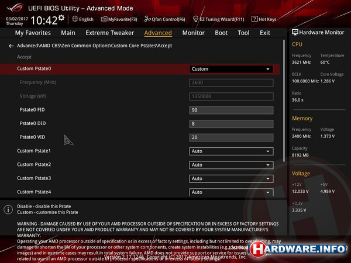The height and width of the screenshot is (263, 351).
Task: Click the 10:42 clock display
Action: coord(44,20)
